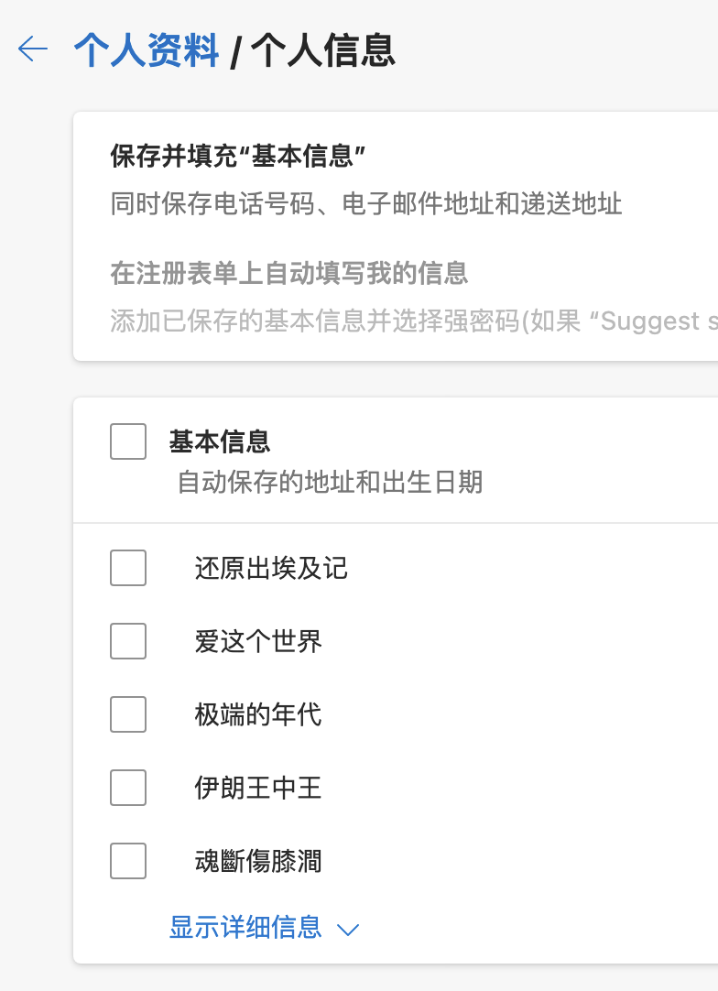Tick the 基本信息 select-all checkbox
The image size is (718, 991).
(x=128, y=441)
